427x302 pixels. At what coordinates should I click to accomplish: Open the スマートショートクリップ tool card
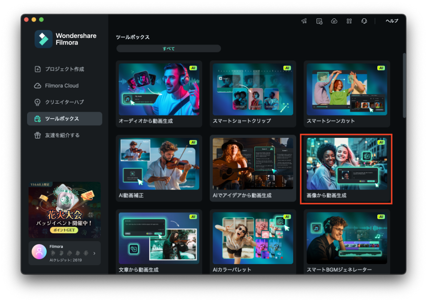click(x=253, y=94)
